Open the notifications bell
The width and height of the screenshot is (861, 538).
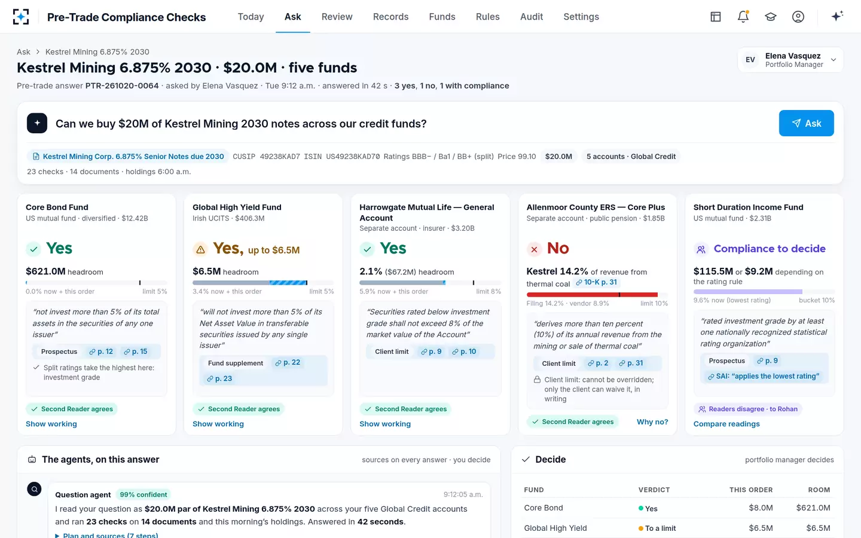pyautogui.click(x=743, y=17)
